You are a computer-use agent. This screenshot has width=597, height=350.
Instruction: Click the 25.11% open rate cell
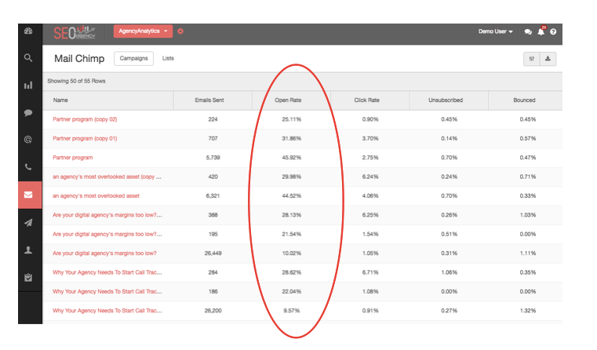[291, 119]
